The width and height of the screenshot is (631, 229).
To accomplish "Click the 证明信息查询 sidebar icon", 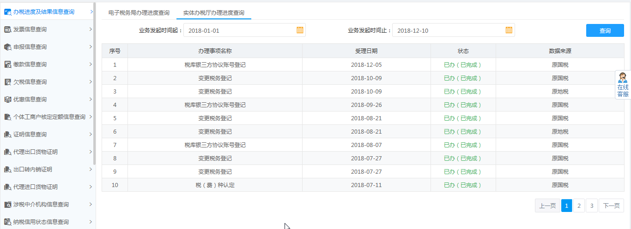I will [x=7, y=135].
